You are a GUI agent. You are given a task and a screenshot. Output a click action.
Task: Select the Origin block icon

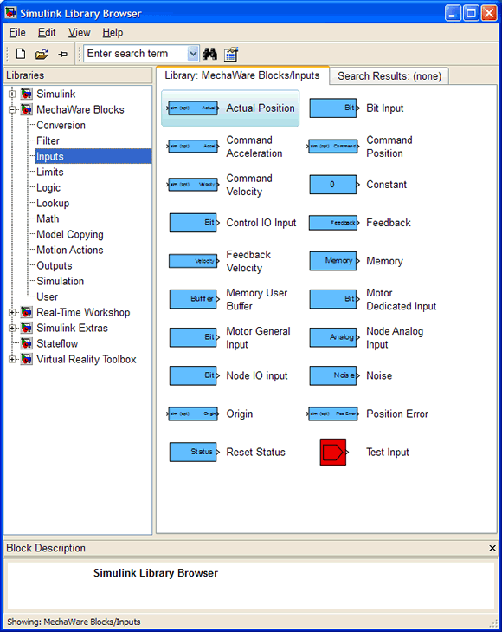pyautogui.click(x=193, y=414)
